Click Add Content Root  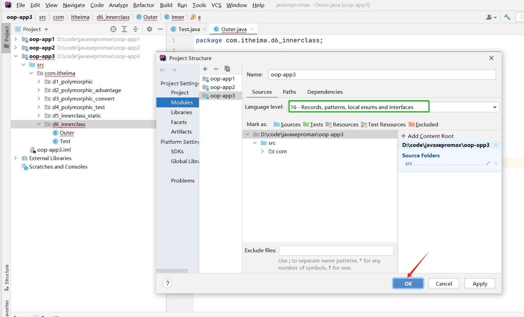(427, 136)
